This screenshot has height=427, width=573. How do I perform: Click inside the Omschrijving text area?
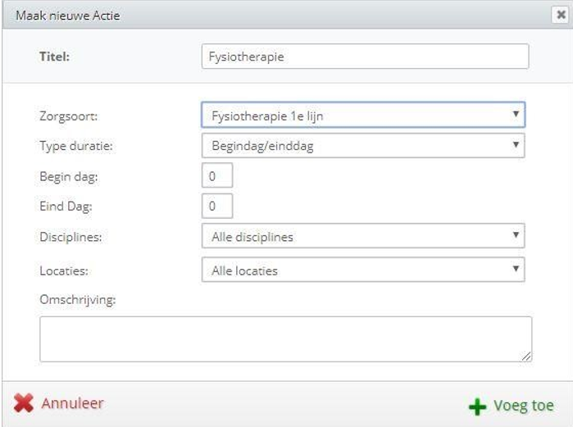coord(286,339)
